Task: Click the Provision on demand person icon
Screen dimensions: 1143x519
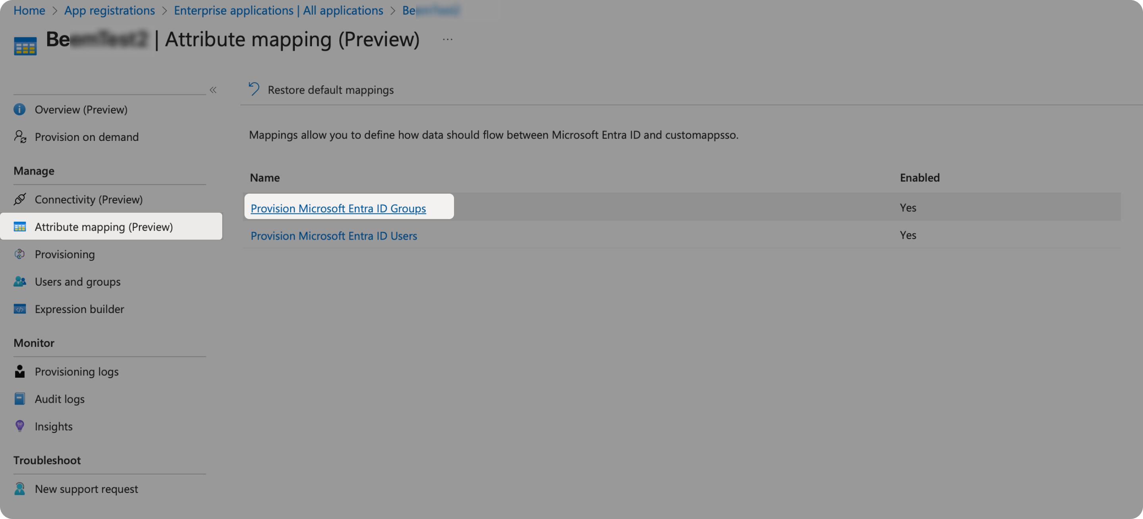Action: [20, 136]
